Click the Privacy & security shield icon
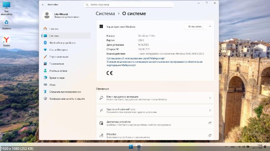Image resolution: width=270 pixels, height=151 pixels. (46, 99)
